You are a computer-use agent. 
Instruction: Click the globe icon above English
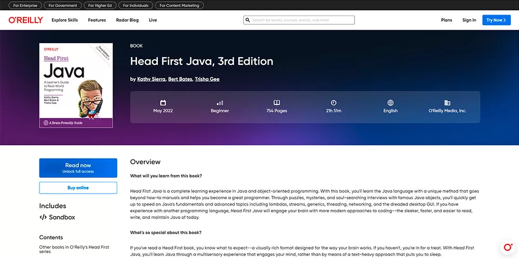391,103
